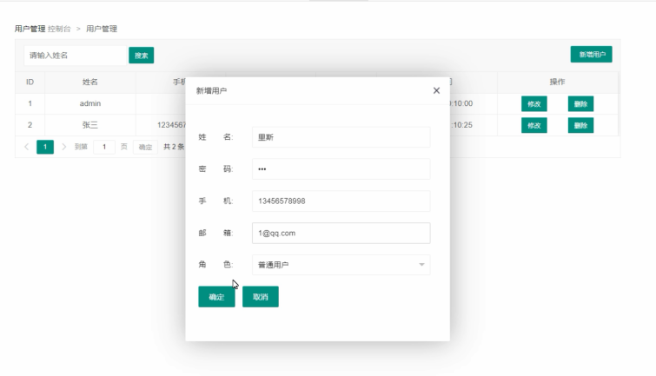Viewport: 656px width, 376px height.
Task: Click the 控制台 breadcrumb link
Action: 59,29
